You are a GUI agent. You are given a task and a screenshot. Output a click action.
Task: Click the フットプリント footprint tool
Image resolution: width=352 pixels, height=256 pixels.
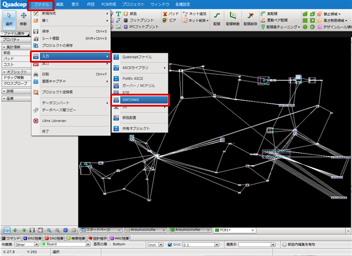pos(138,20)
